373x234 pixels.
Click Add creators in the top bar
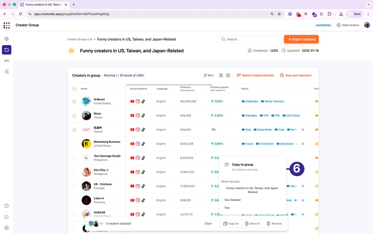click(x=348, y=25)
